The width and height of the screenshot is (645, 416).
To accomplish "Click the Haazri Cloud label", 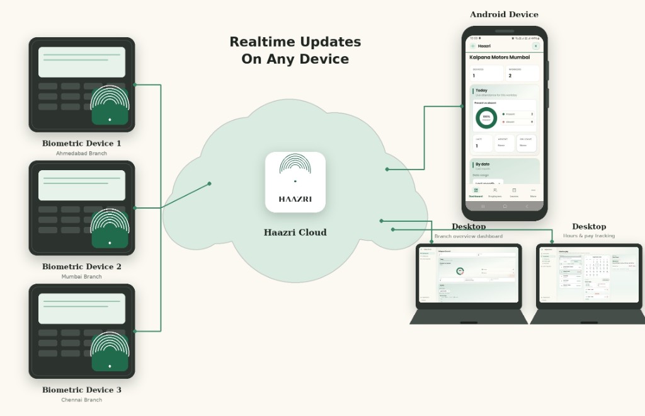I will [x=295, y=232].
